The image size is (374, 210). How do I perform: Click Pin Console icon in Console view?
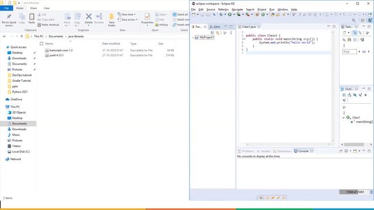[341, 151]
